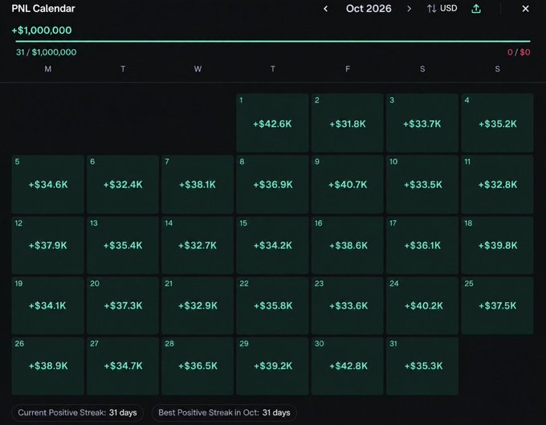Open day 2 cell showing +$31.8K
Viewport: 546px width, 425px height.
348,123
